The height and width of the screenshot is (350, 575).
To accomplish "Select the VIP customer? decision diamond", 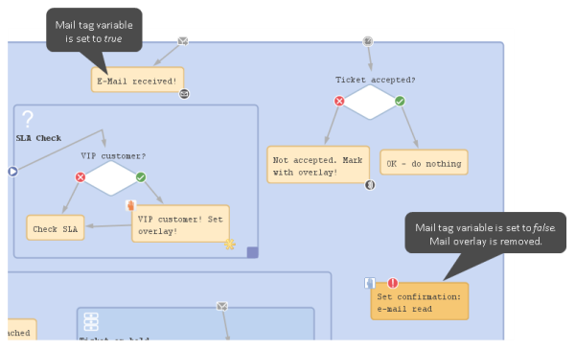I will 111,178.
